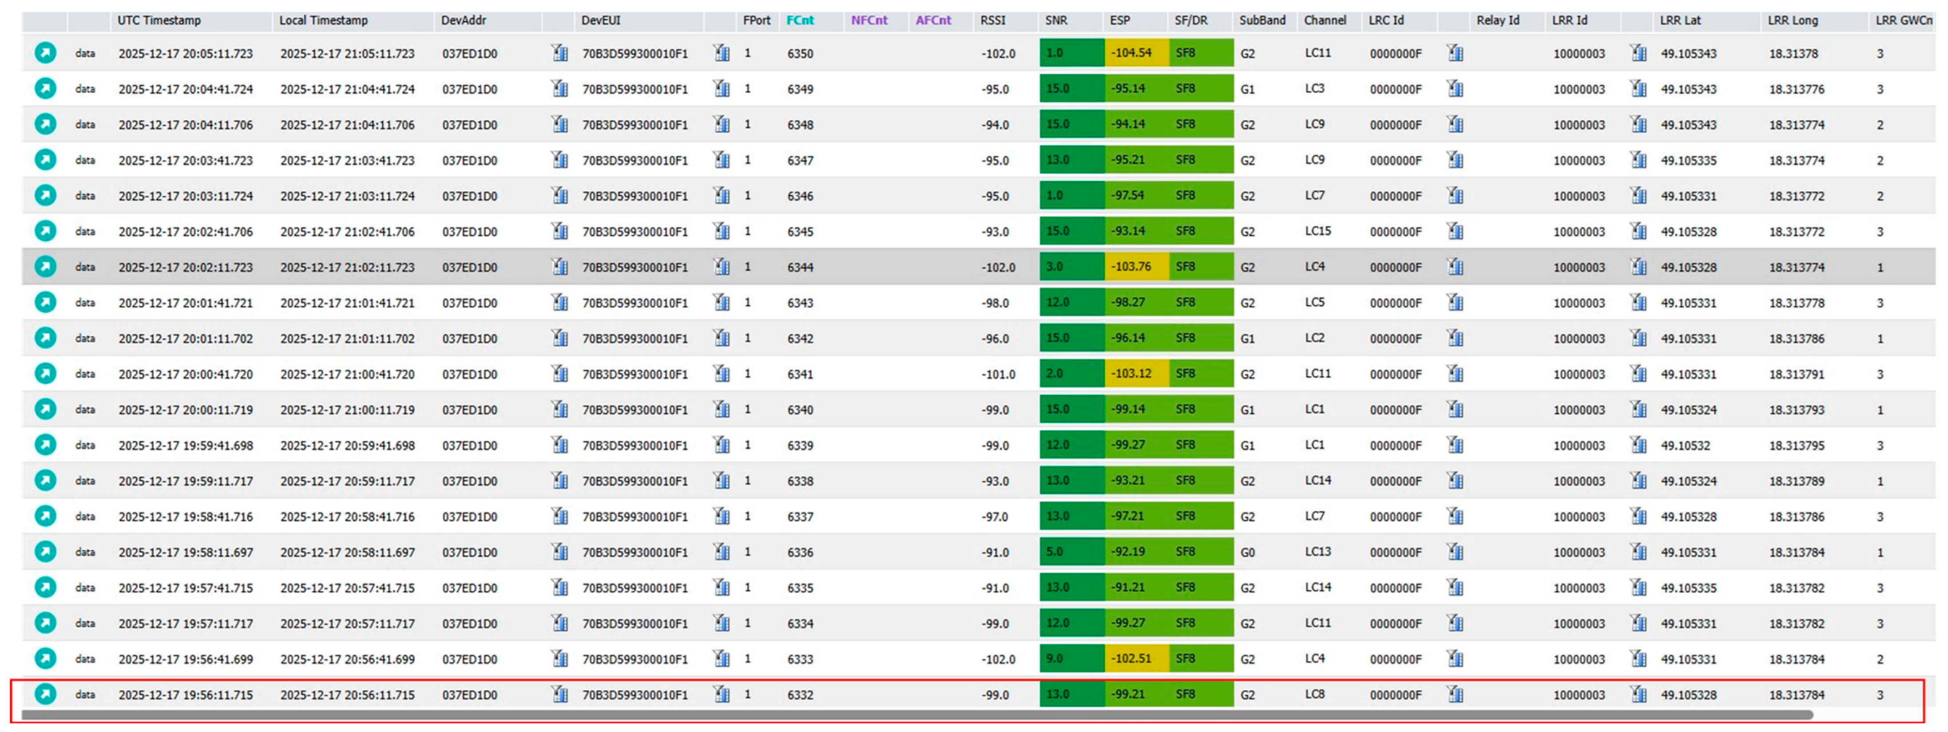Sort by the UTC Timestamp column header
1948x732 pixels.
click(x=159, y=20)
